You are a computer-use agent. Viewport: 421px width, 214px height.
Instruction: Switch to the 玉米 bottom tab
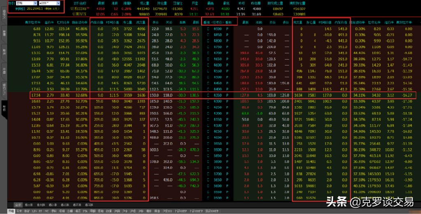[x=19, y=211]
